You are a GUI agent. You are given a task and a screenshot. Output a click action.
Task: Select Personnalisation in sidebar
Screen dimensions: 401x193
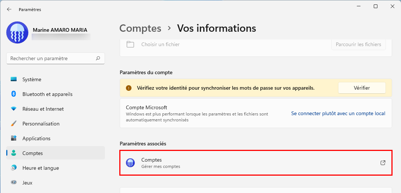[x=56, y=124]
